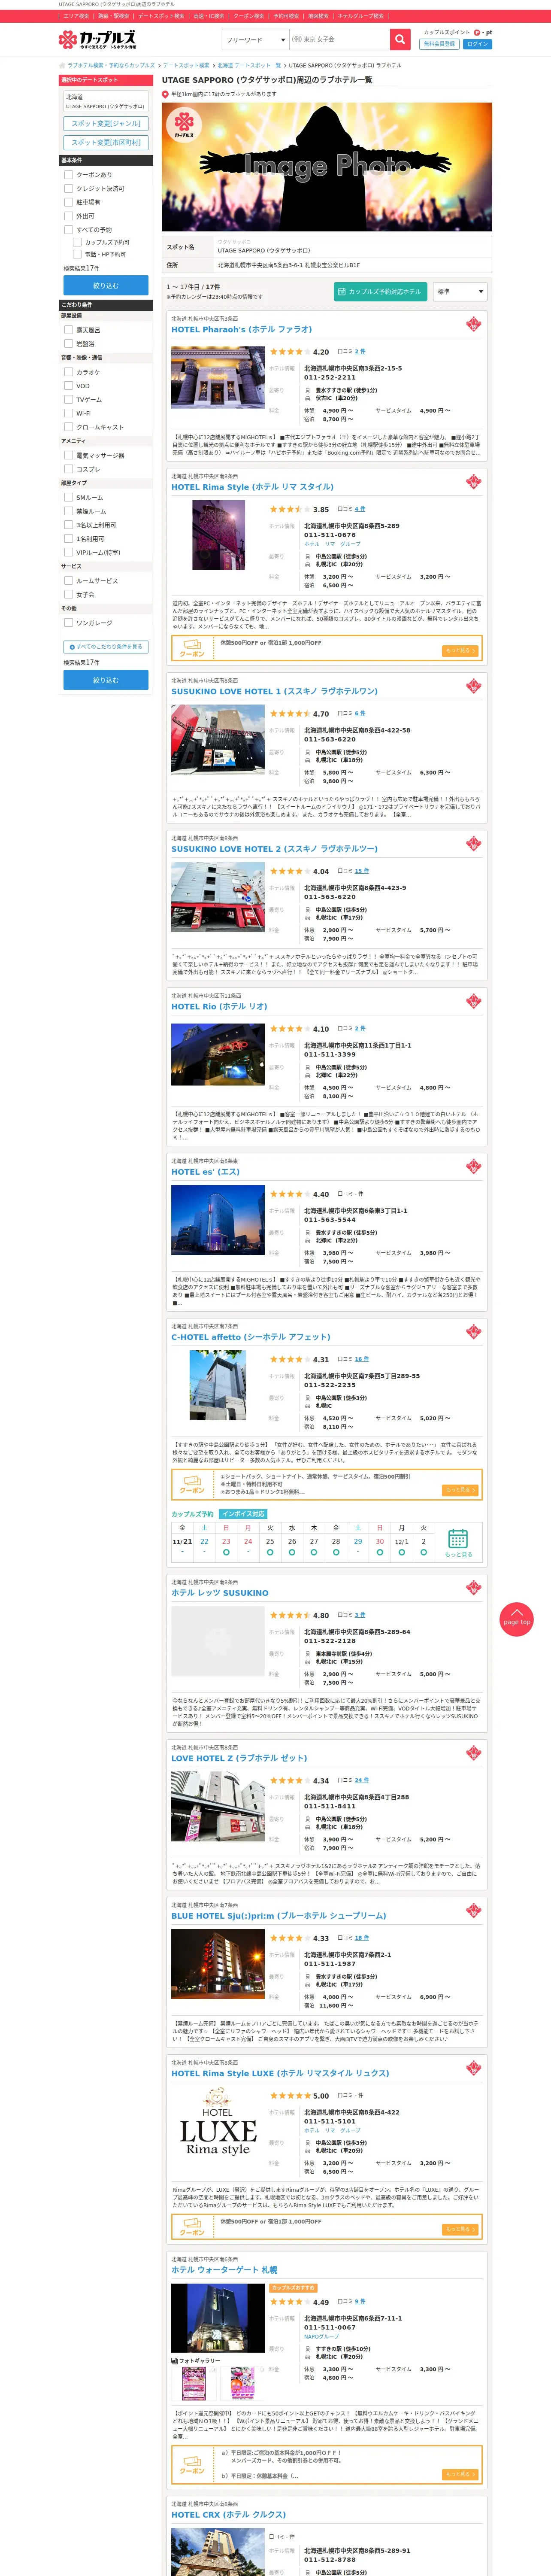Click the upper 絞り込む filter button
This screenshot has width=551, height=2576.
coord(106,286)
